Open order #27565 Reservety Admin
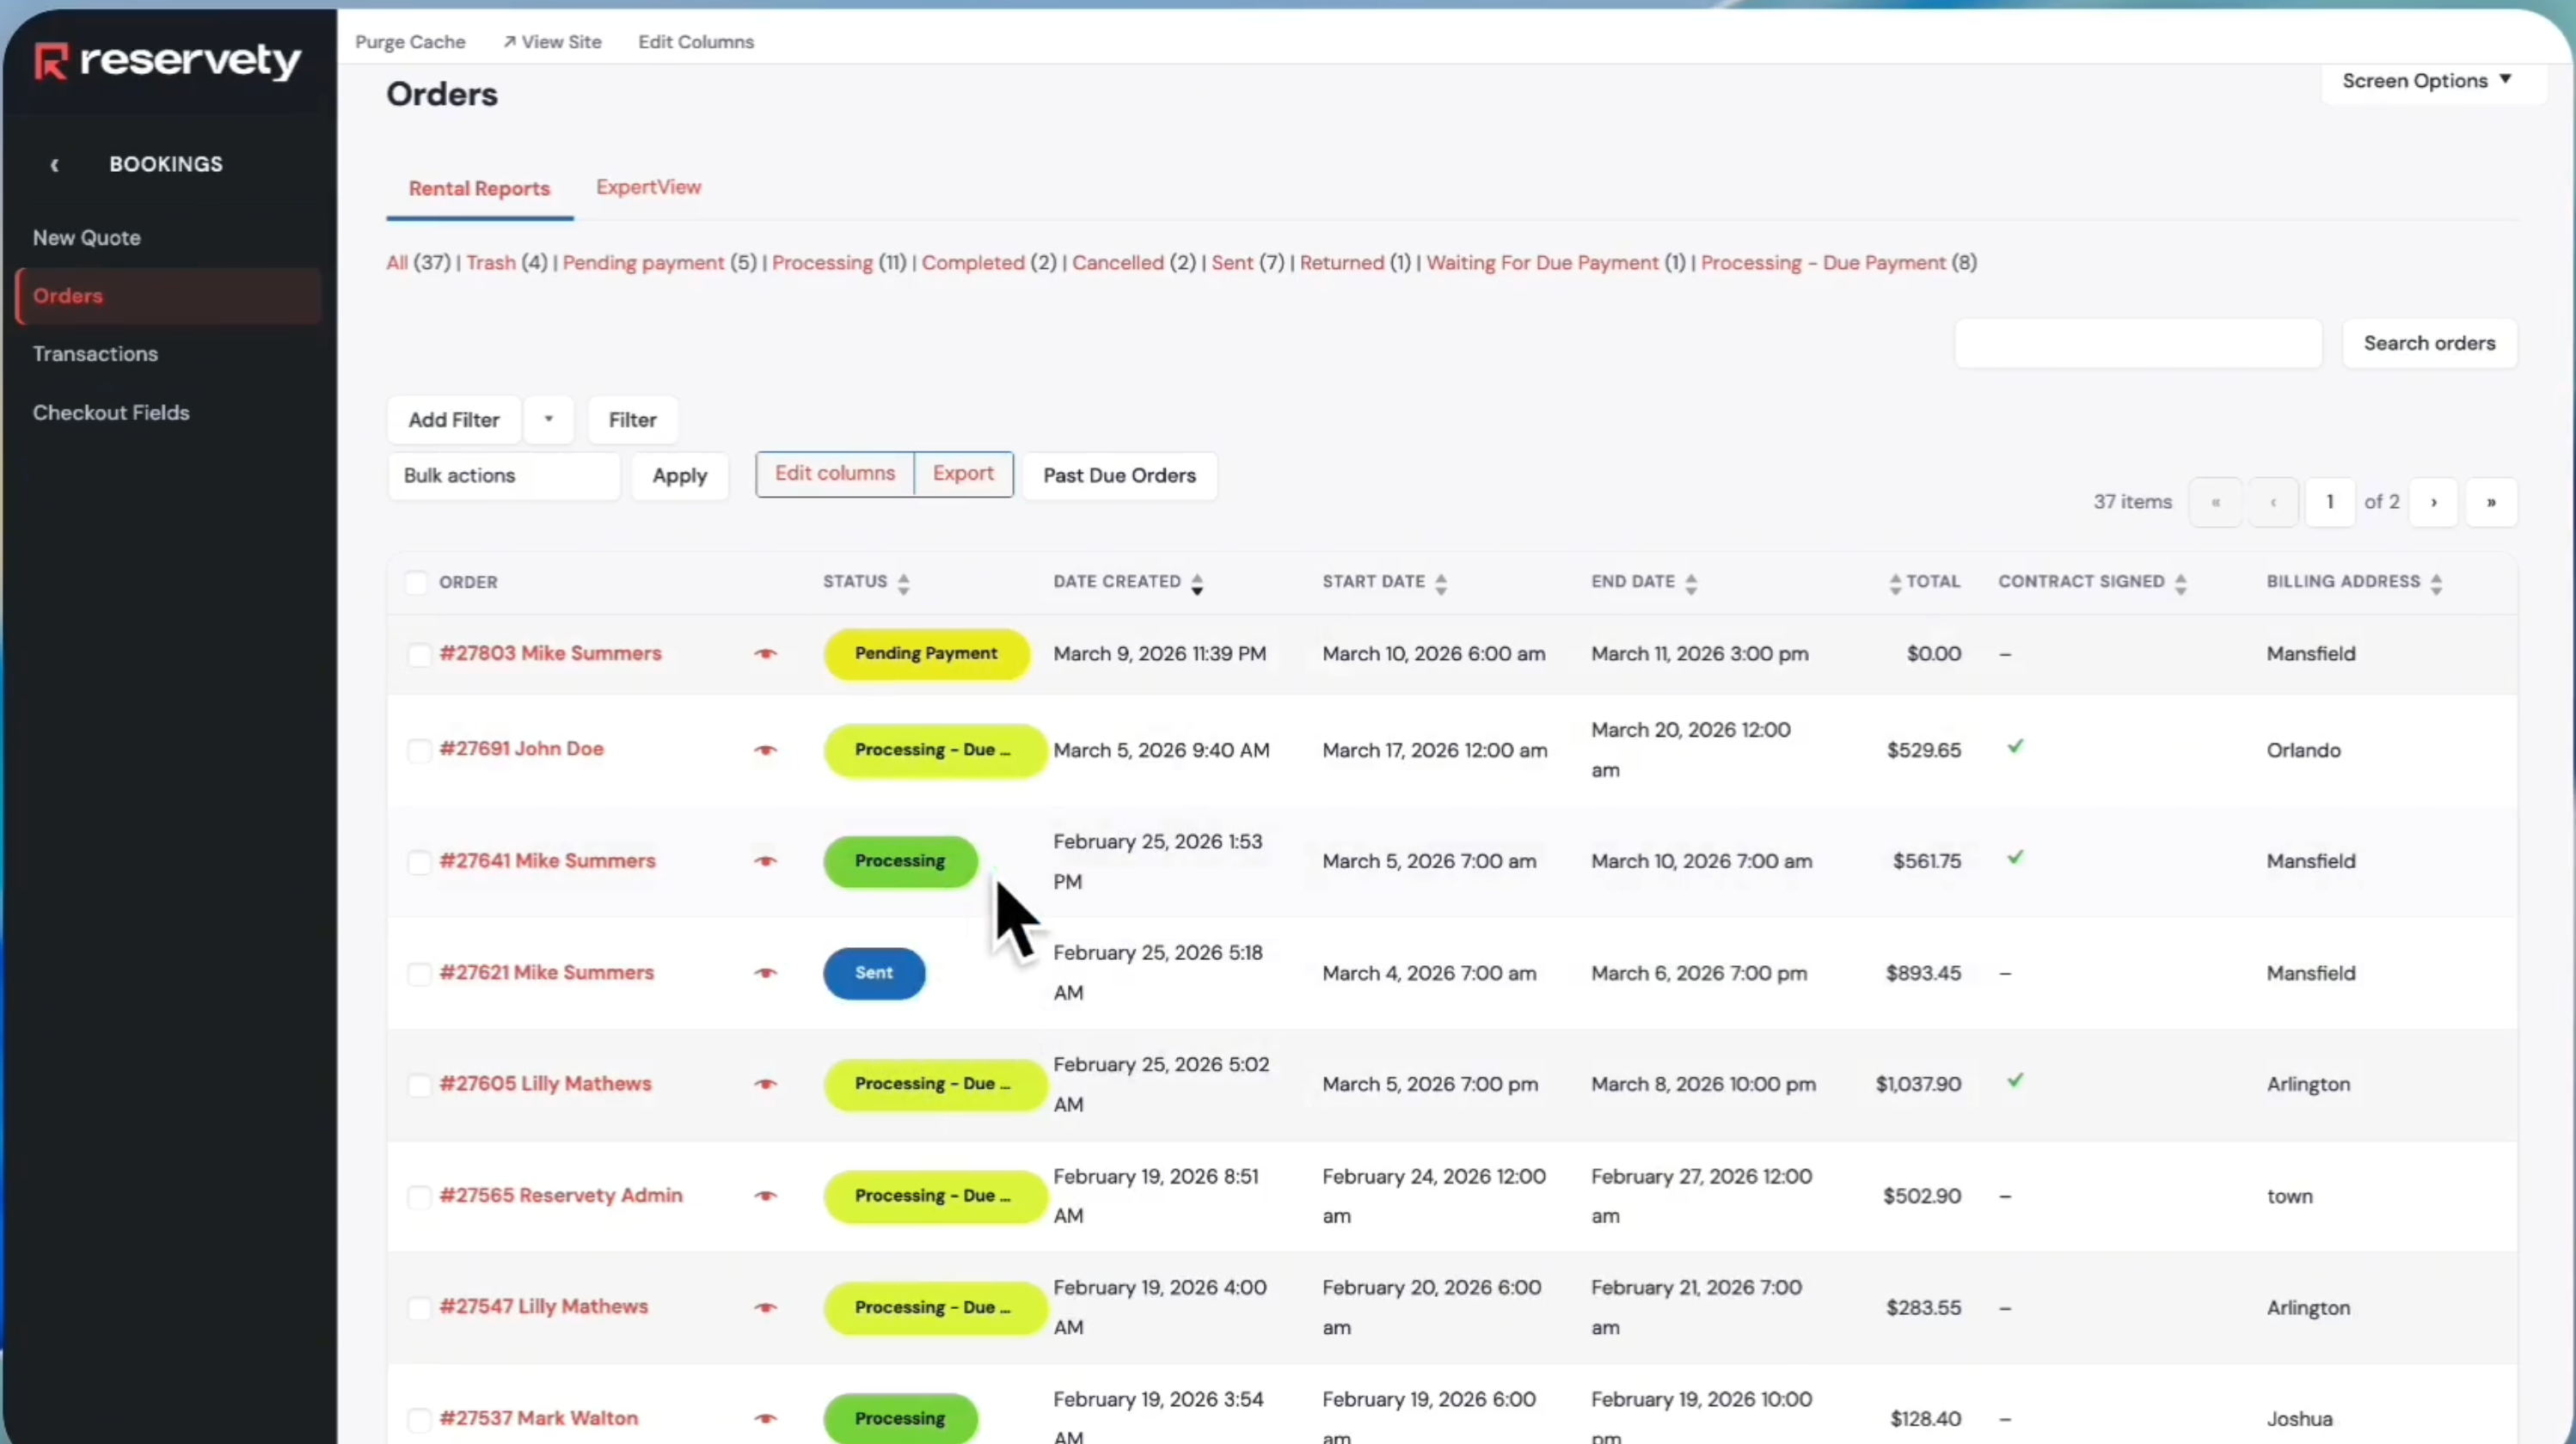 [x=561, y=1196]
